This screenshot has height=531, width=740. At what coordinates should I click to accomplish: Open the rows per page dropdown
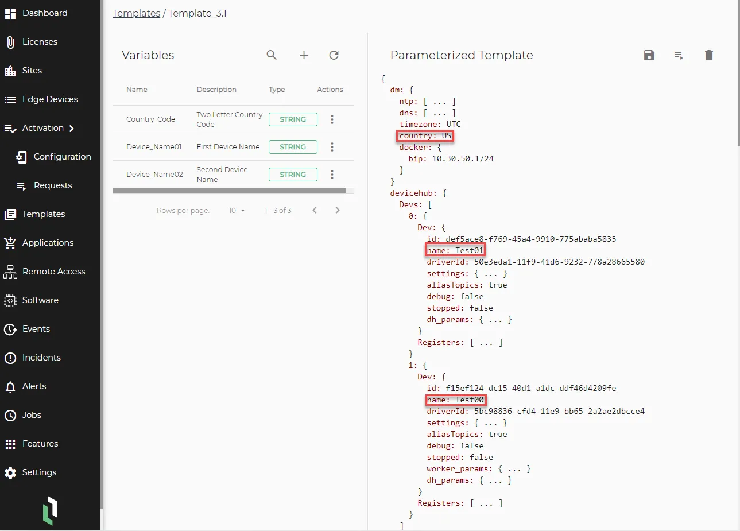[x=237, y=211]
